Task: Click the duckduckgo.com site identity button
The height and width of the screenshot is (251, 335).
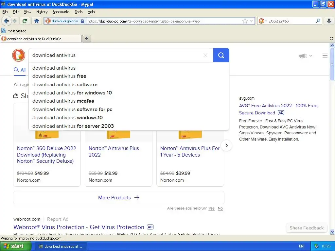Action: click(x=65, y=21)
